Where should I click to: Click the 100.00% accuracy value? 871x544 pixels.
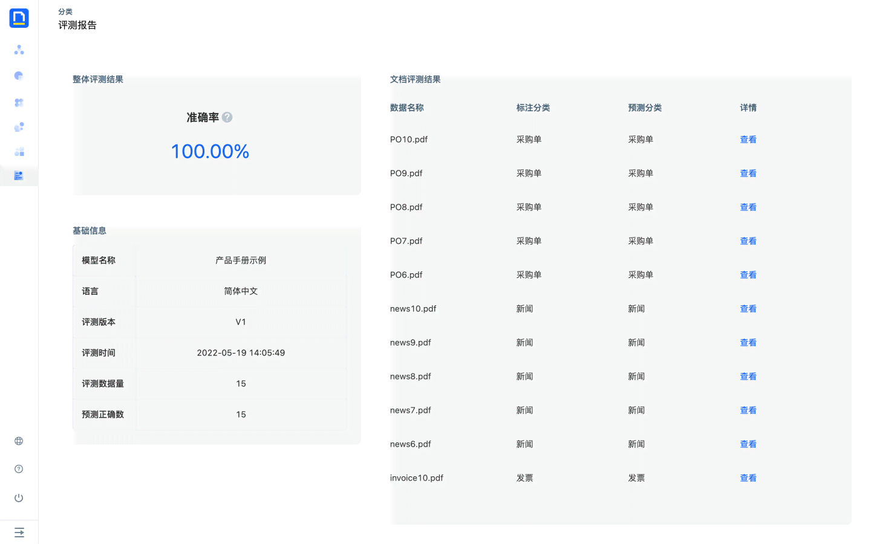point(210,151)
